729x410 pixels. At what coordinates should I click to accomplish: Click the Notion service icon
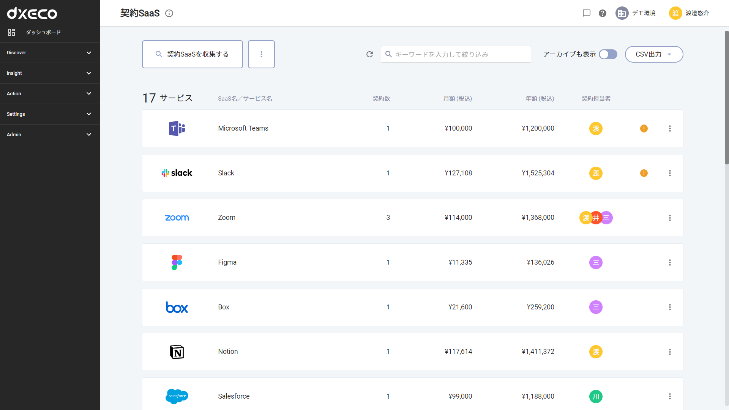click(176, 352)
